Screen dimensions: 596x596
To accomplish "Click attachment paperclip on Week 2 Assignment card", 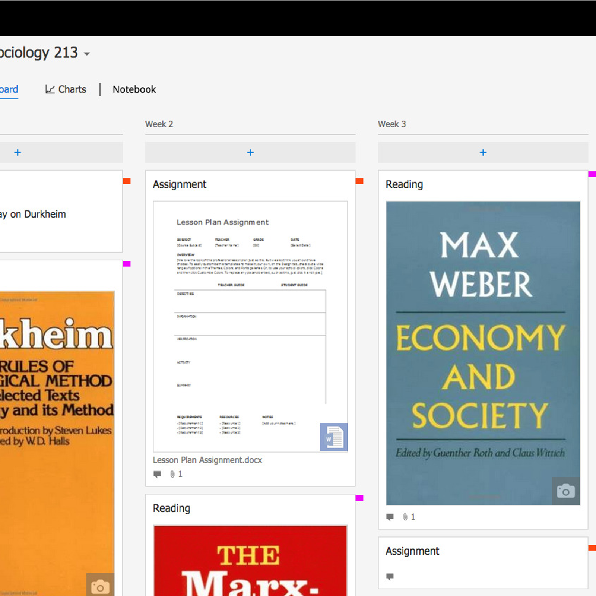I will (x=172, y=474).
